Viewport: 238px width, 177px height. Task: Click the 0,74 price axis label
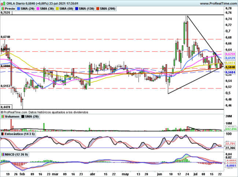click(x=228, y=19)
